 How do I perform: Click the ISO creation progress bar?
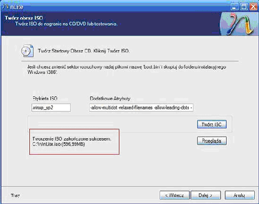pyautogui.click(x=76, y=124)
